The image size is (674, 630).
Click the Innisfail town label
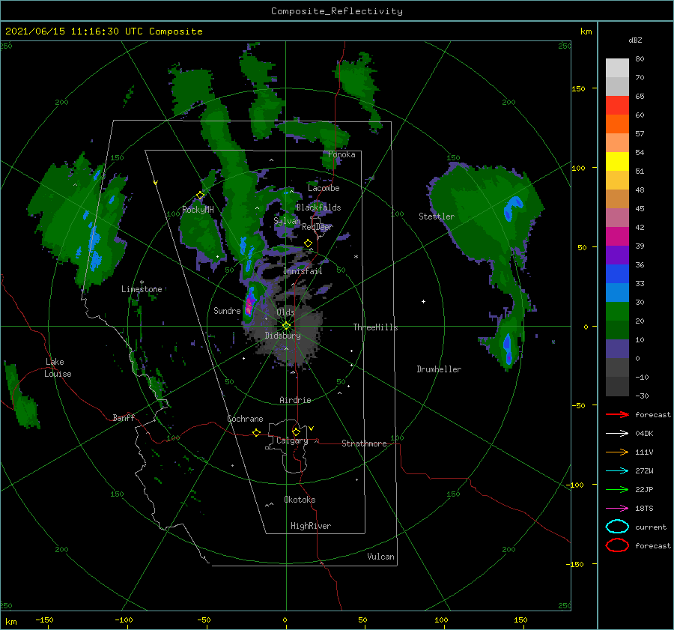[303, 271]
